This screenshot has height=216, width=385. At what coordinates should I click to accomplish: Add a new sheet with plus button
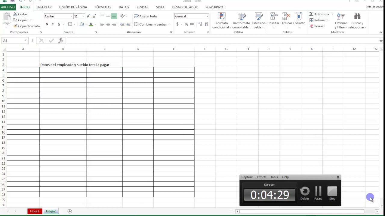(69, 211)
